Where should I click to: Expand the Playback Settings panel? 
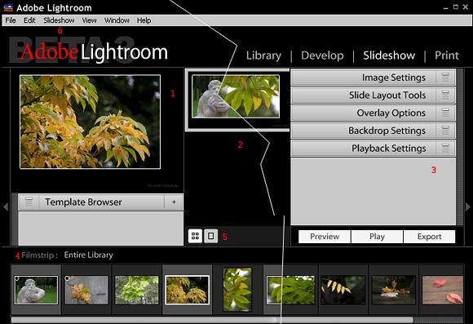(x=374, y=149)
